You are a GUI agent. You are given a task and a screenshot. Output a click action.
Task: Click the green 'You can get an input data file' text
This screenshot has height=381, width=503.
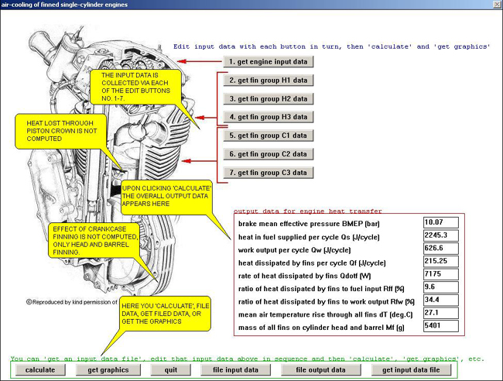point(247,359)
